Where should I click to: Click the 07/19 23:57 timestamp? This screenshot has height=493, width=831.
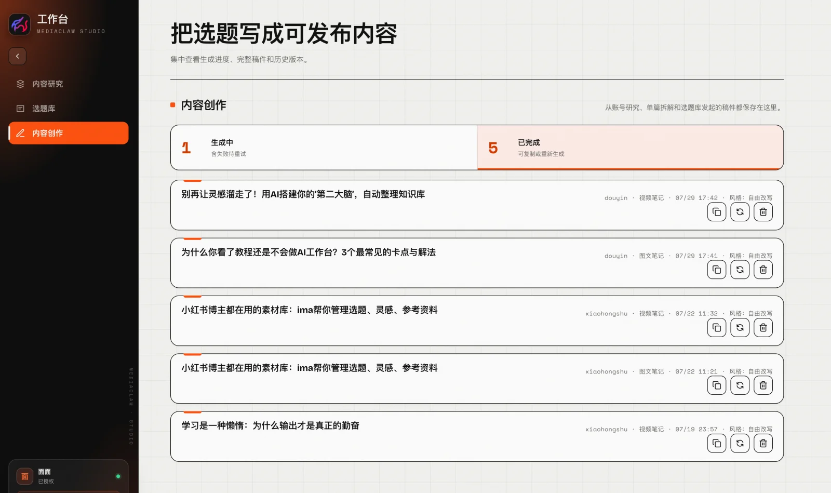(696, 430)
